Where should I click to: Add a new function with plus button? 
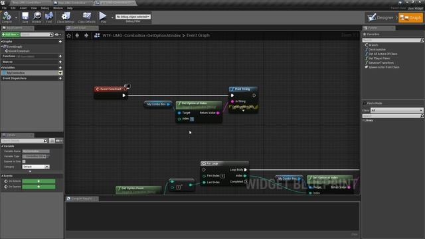(60, 56)
